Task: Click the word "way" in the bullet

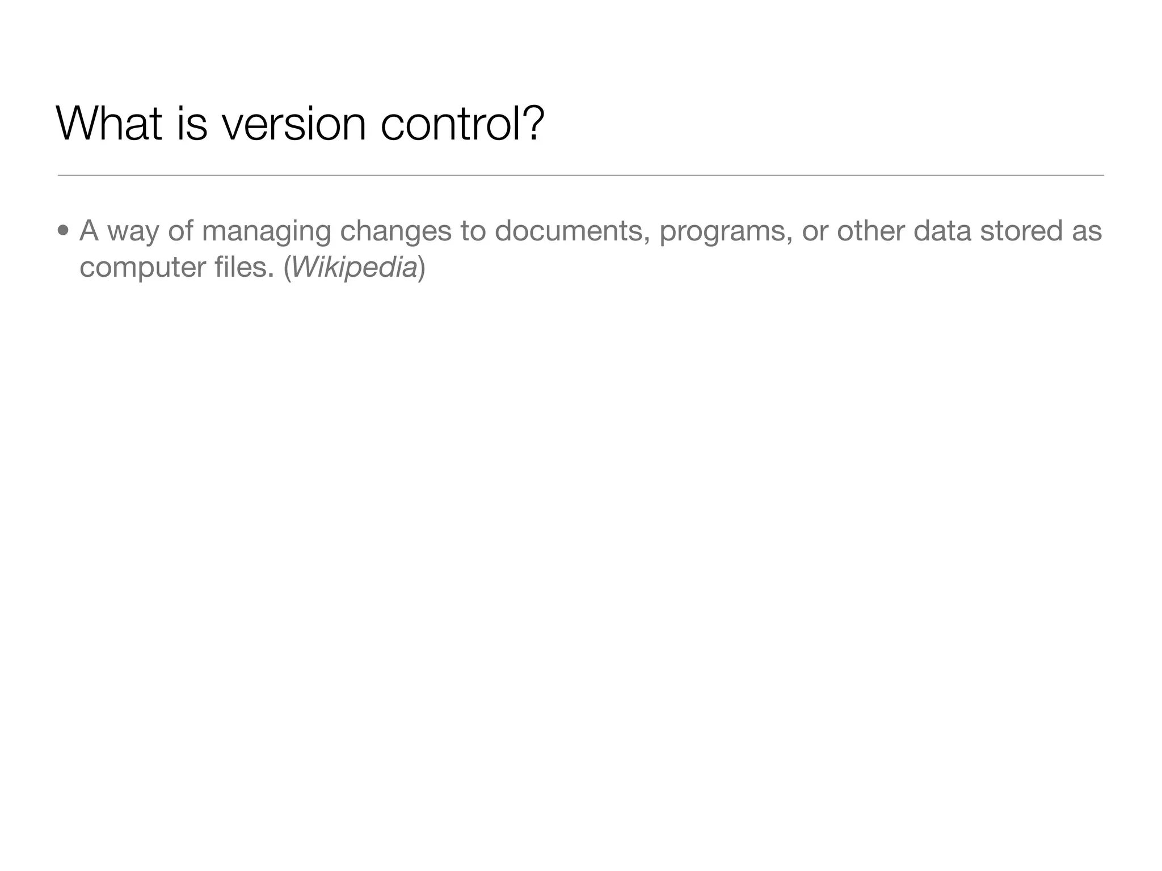Action: click(133, 233)
